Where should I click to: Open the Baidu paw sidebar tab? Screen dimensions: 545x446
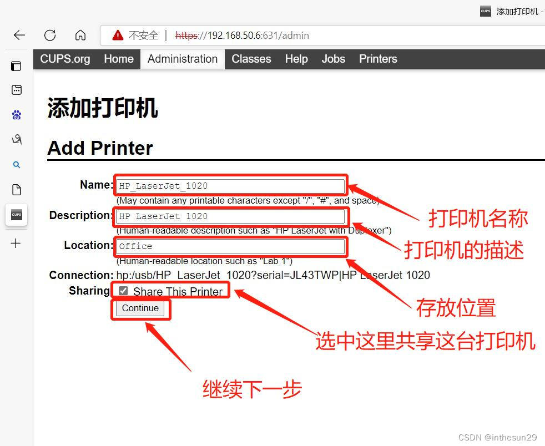16,115
